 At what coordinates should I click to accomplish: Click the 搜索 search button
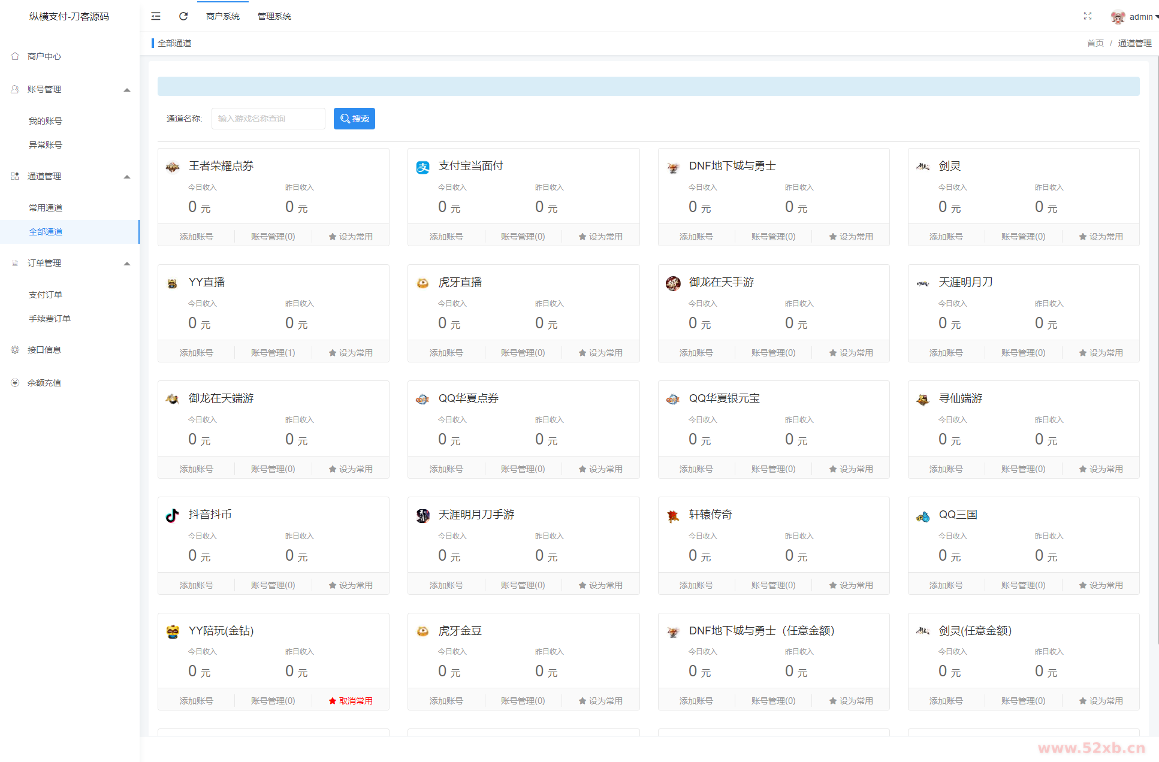[354, 118]
